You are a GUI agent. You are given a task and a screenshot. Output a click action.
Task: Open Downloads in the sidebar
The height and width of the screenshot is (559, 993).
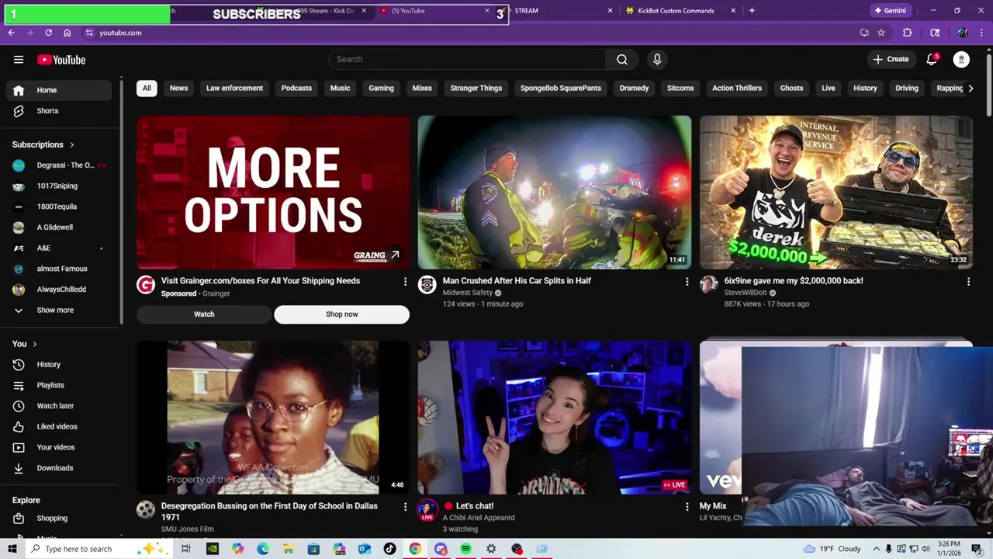[59, 468]
